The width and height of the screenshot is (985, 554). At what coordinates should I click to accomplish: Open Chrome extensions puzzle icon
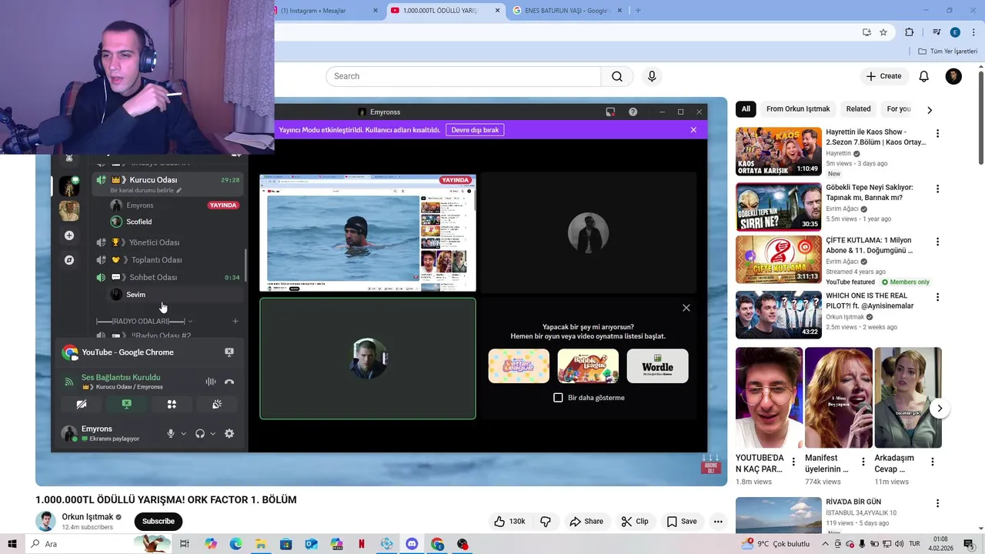click(910, 32)
